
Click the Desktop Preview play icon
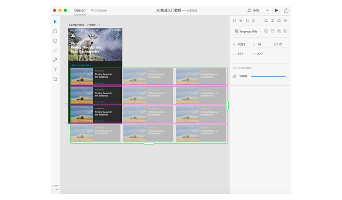click(277, 10)
